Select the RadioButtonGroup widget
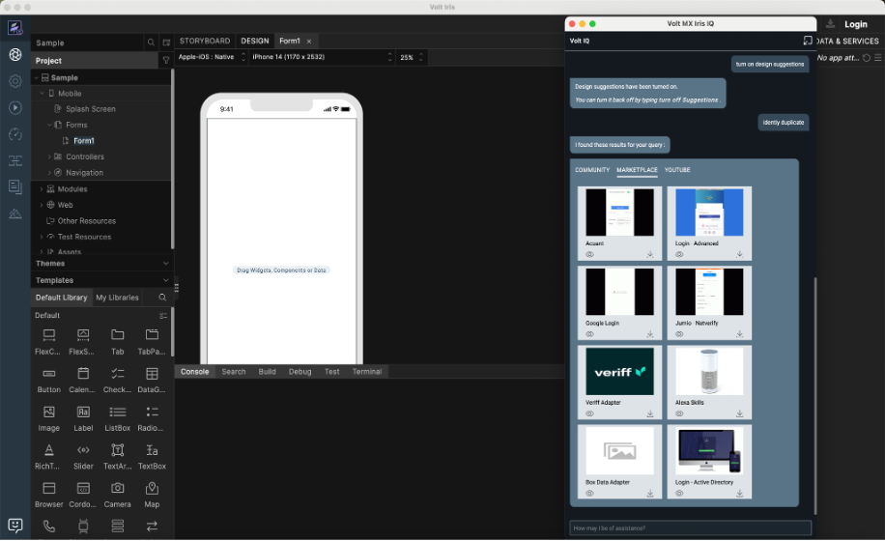 152,418
